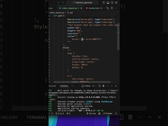Close background window panel with X
The height and width of the screenshot is (126, 168).
click(159, 117)
